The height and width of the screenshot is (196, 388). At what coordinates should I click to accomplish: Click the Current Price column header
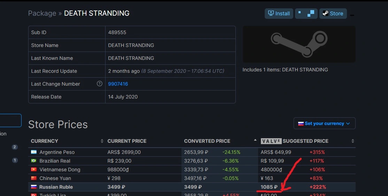(127, 141)
